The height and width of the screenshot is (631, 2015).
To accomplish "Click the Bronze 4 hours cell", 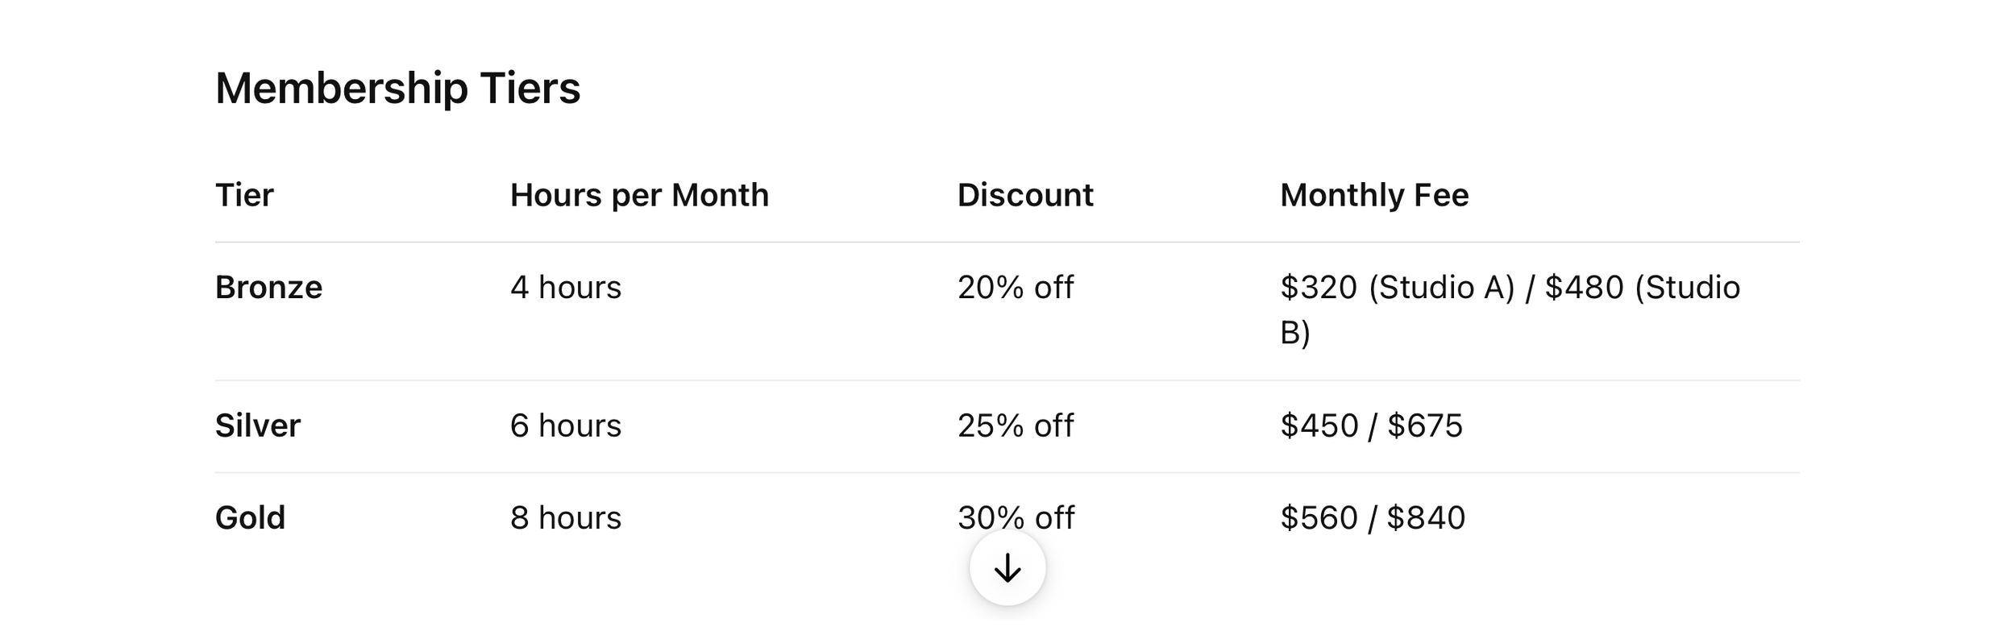I will point(566,288).
